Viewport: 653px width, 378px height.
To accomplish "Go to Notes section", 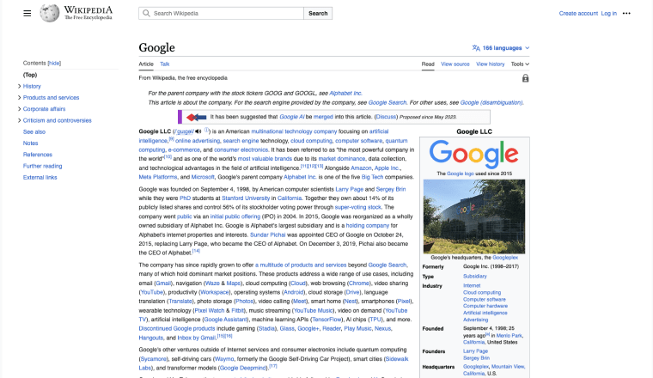I will tap(30, 143).
